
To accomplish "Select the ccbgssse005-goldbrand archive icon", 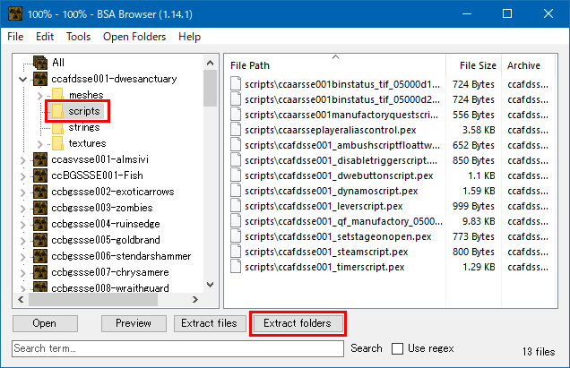I will (40, 240).
